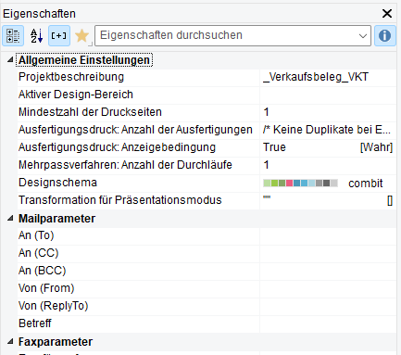Image resolution: width=401 pixels, height=355 pixels.
Task: Toggle the expand-all [+] button
Action: [x=59, y=36]
